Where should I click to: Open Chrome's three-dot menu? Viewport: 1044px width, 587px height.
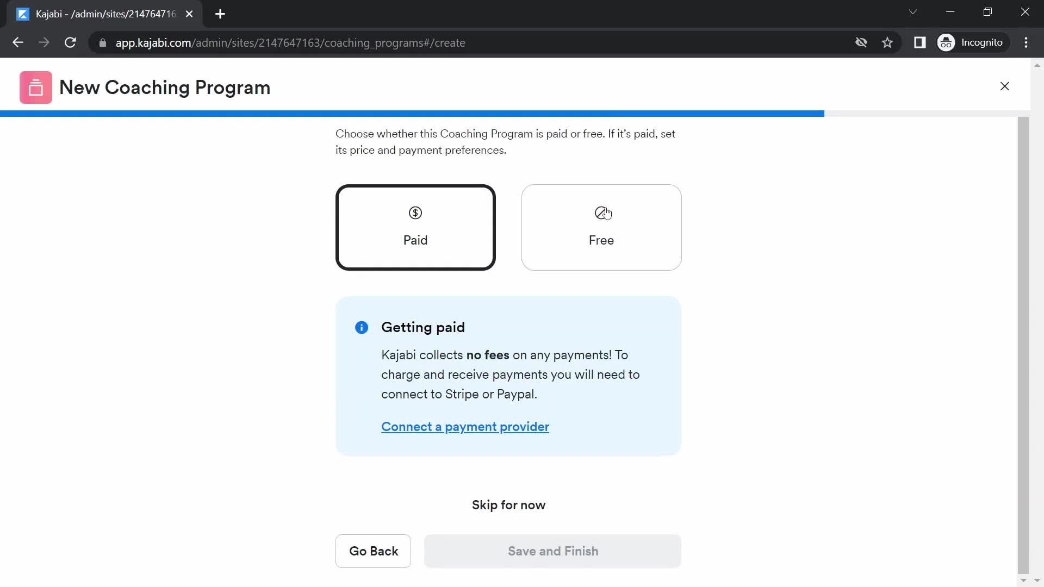[x=1026, y=42]
